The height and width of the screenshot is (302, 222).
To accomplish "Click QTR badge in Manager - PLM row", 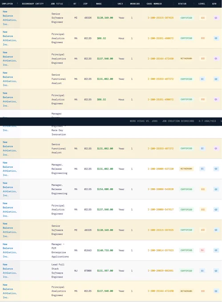I will [216, 250].
